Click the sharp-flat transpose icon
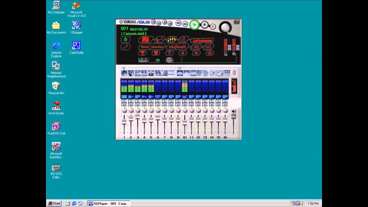368x207 pixels. [234, 54]
